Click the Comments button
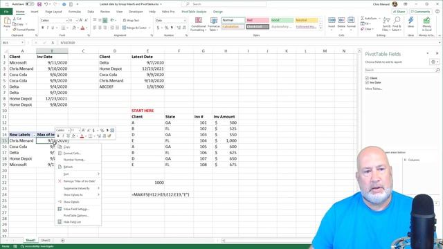Viewport: 443px width, 249px height. pos(420,12)
